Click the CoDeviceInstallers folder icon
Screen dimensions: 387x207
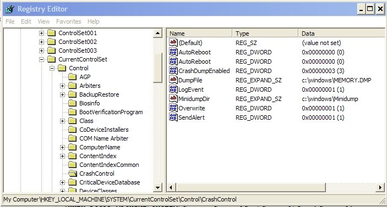[72, 130]
